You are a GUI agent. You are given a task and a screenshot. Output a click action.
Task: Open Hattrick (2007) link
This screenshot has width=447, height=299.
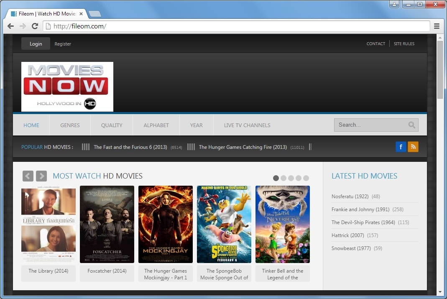point(347,235)
